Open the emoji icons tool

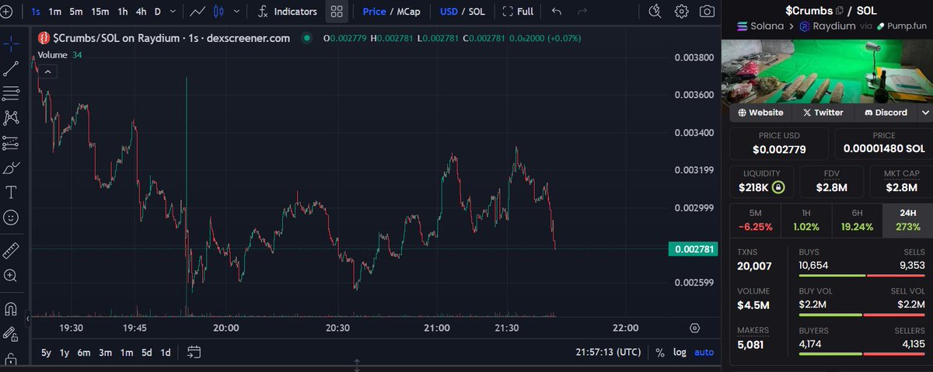point(11,217)
